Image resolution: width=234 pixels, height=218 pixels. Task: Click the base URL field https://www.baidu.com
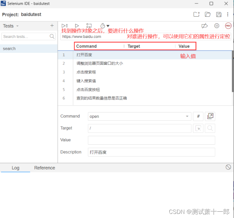point(145,37)
